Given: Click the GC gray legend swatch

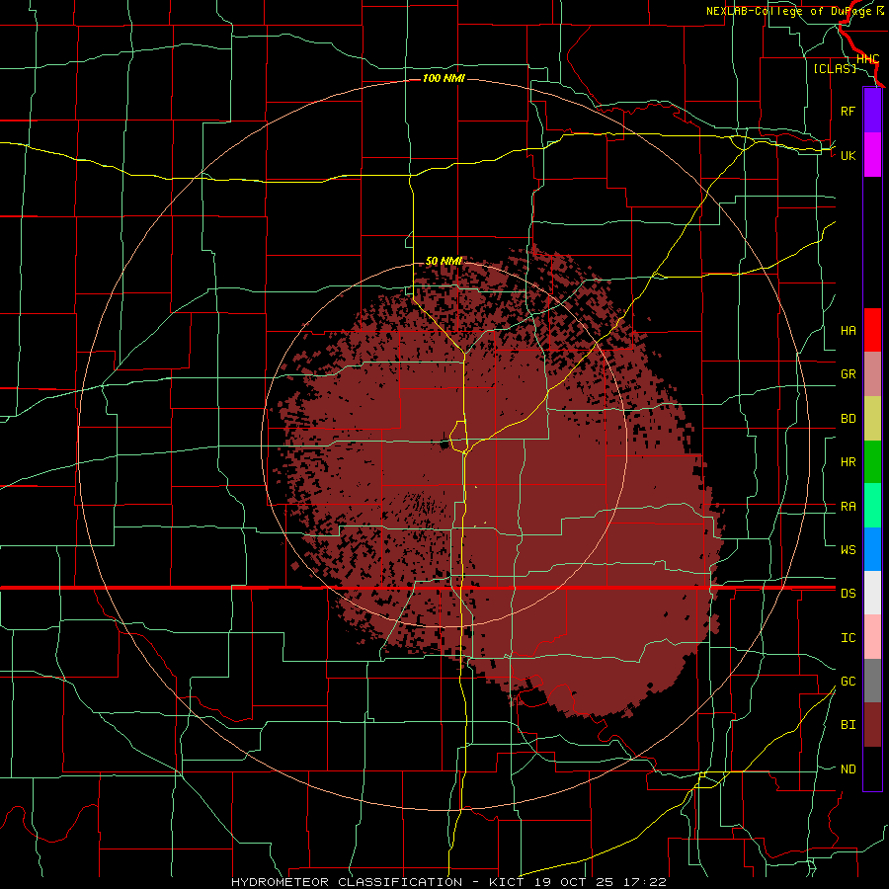Looking at the screenshot, I should (x=872, y=681).
